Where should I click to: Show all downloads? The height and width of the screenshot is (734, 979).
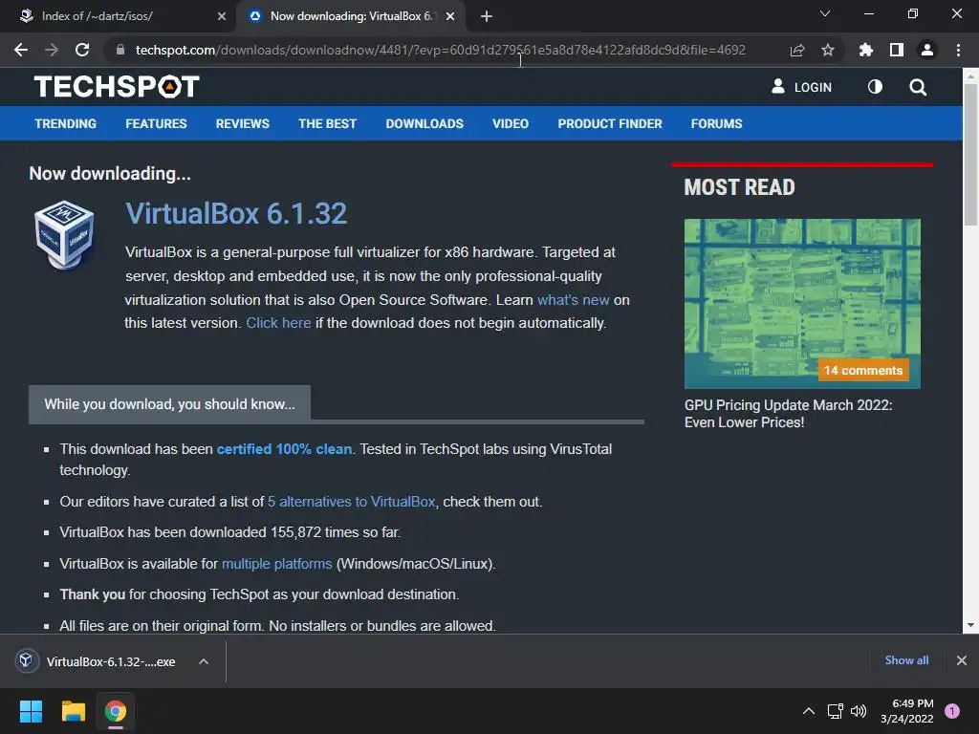(x=906, y=660)
